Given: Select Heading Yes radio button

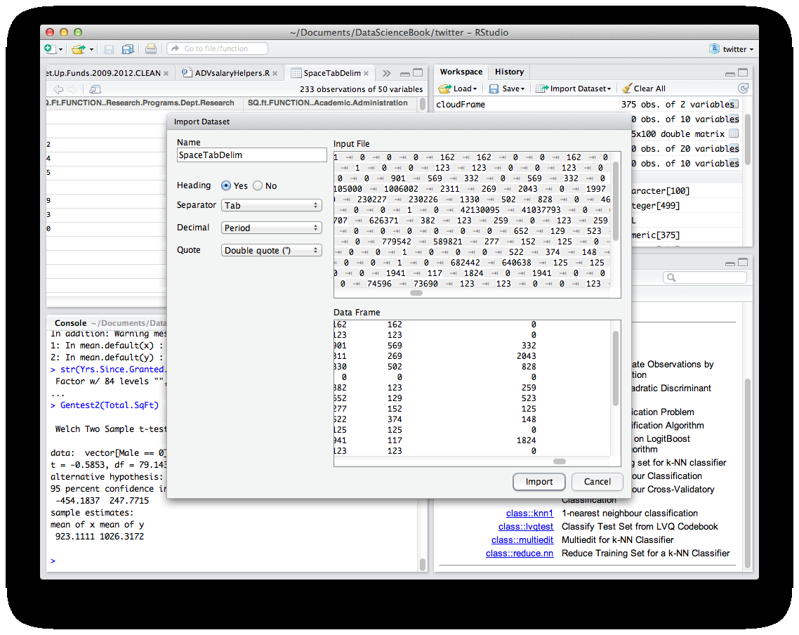Looking at the screenshot, I should pyautogui.click(x=226, y=185).
